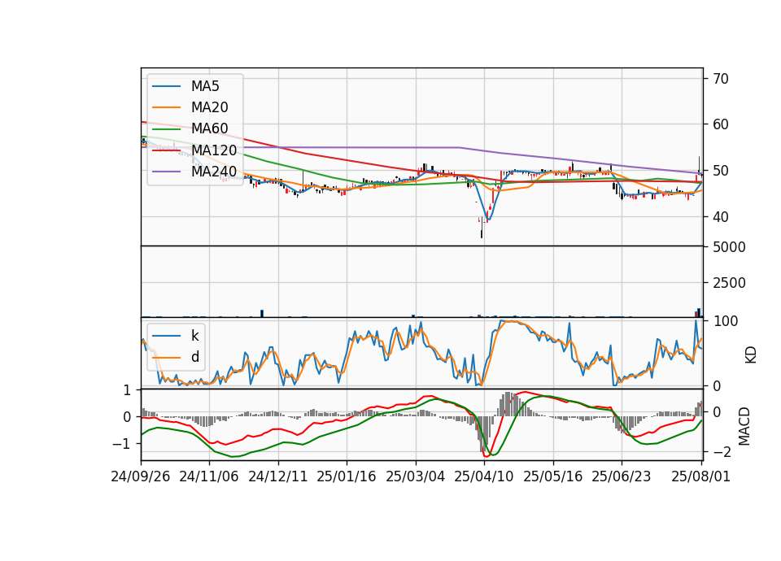Click the 25/05/16 date label
The image size is (781, 561).
coord(553,476)
